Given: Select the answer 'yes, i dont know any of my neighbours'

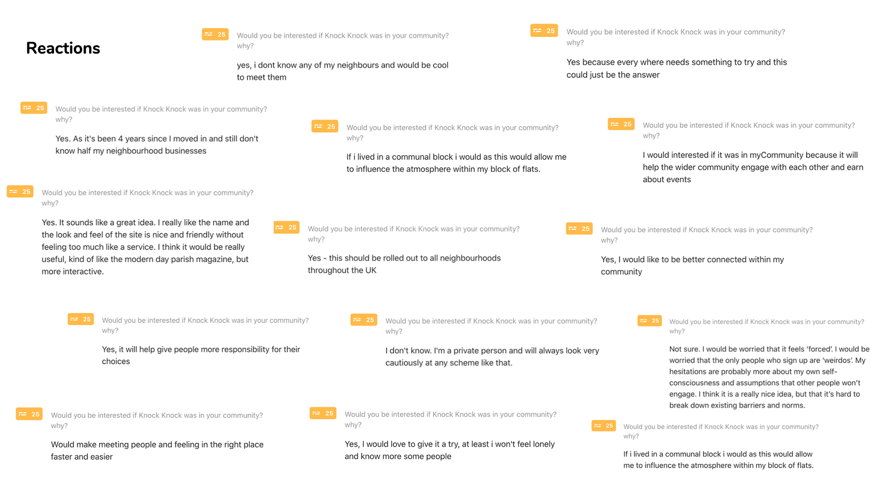Looking at the screenshot, I should [342, 71].
